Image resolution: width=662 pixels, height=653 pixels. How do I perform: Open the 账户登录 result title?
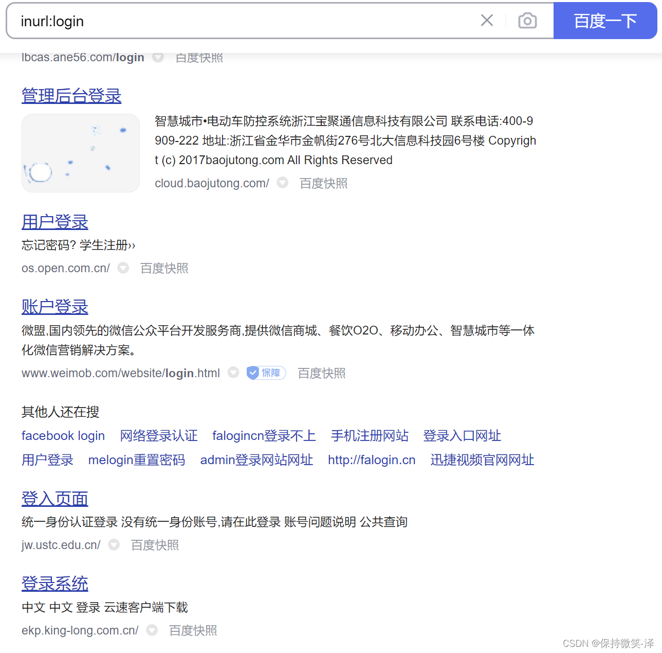click(55, 307)
